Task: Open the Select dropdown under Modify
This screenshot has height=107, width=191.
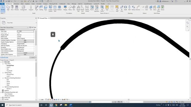Action: pos(3,13)
